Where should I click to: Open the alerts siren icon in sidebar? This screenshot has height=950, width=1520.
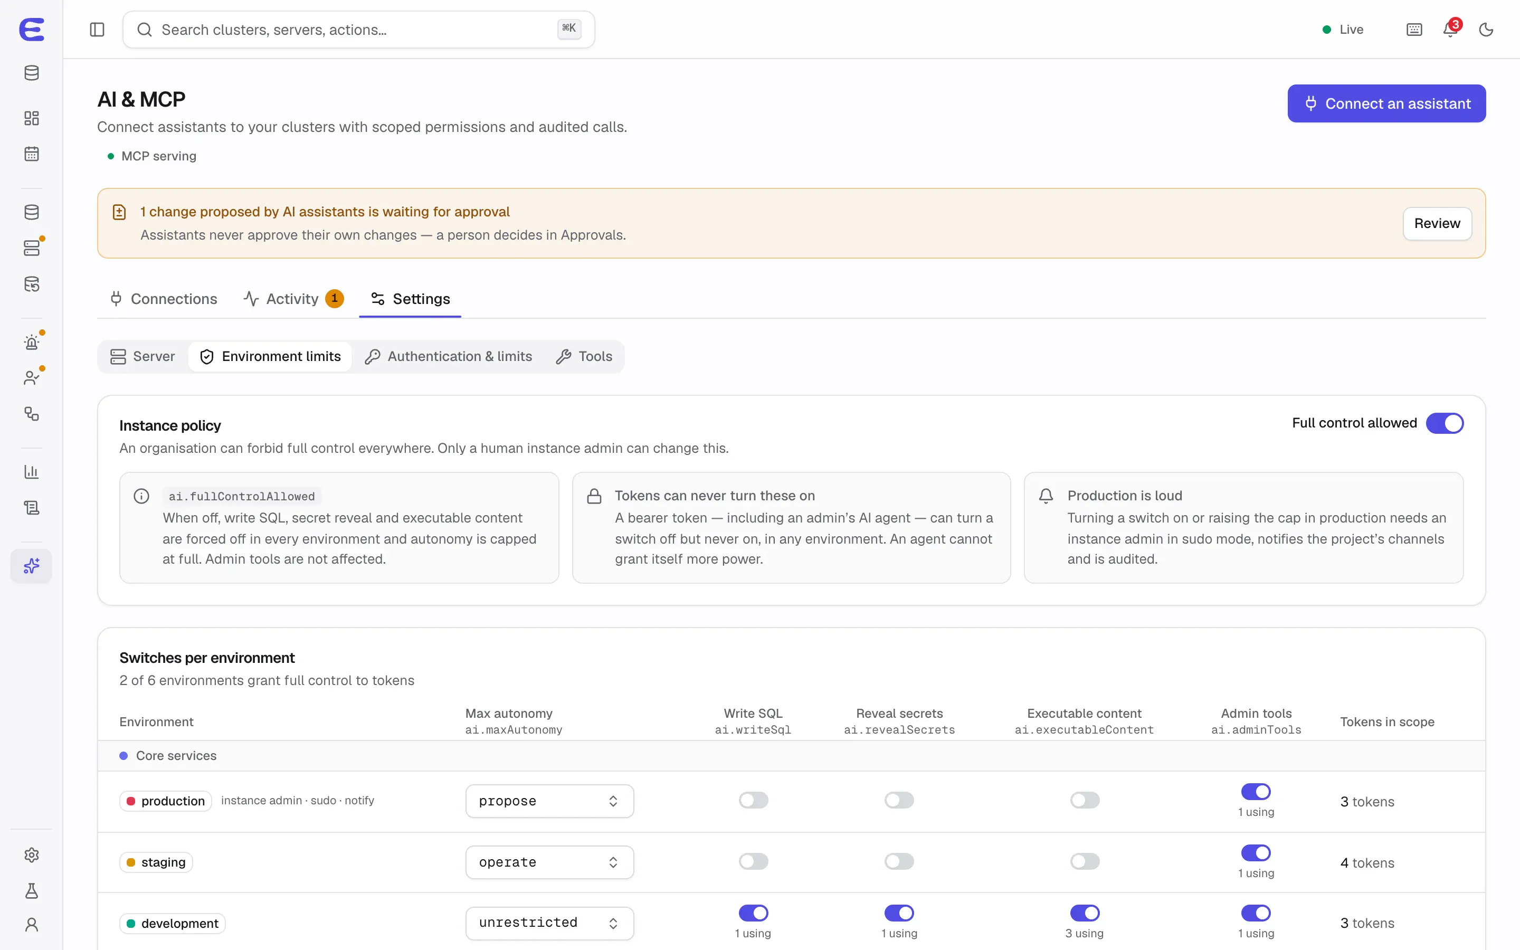tap(32, 342)
